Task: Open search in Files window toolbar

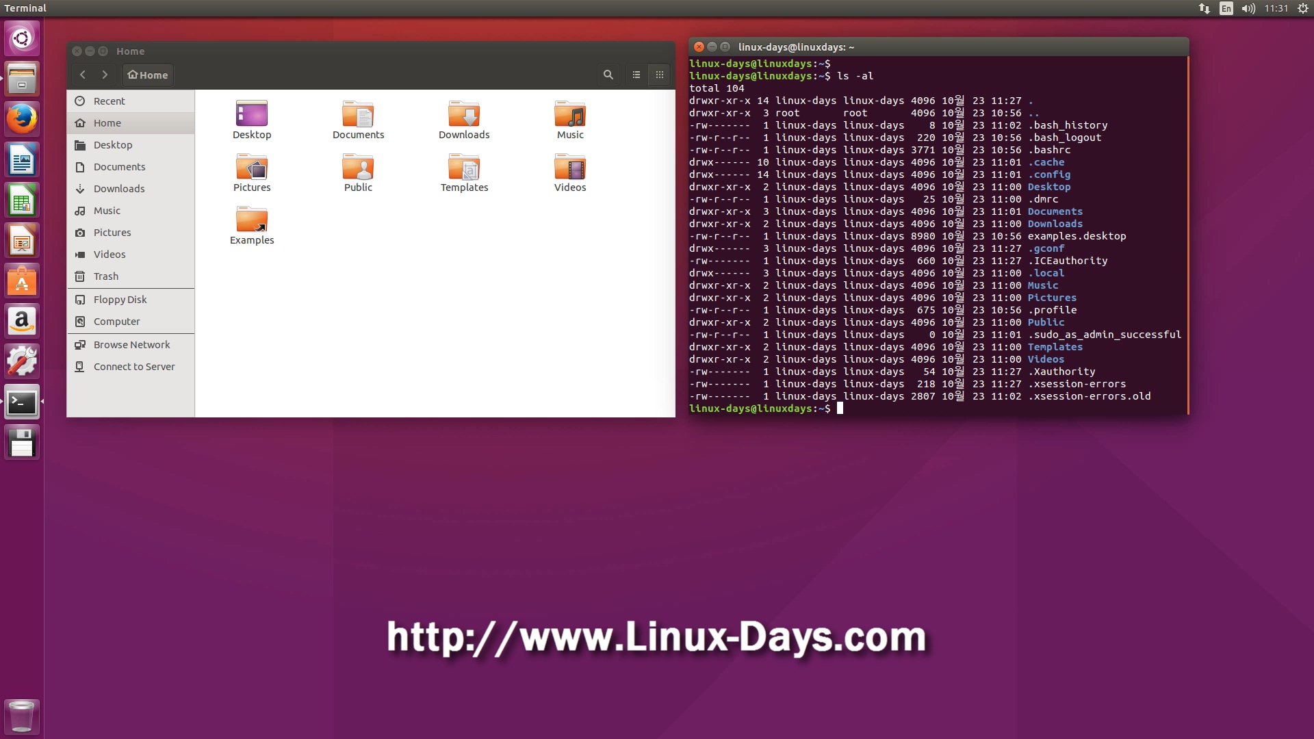Action: pyautogui.click(x=608, y=75)
